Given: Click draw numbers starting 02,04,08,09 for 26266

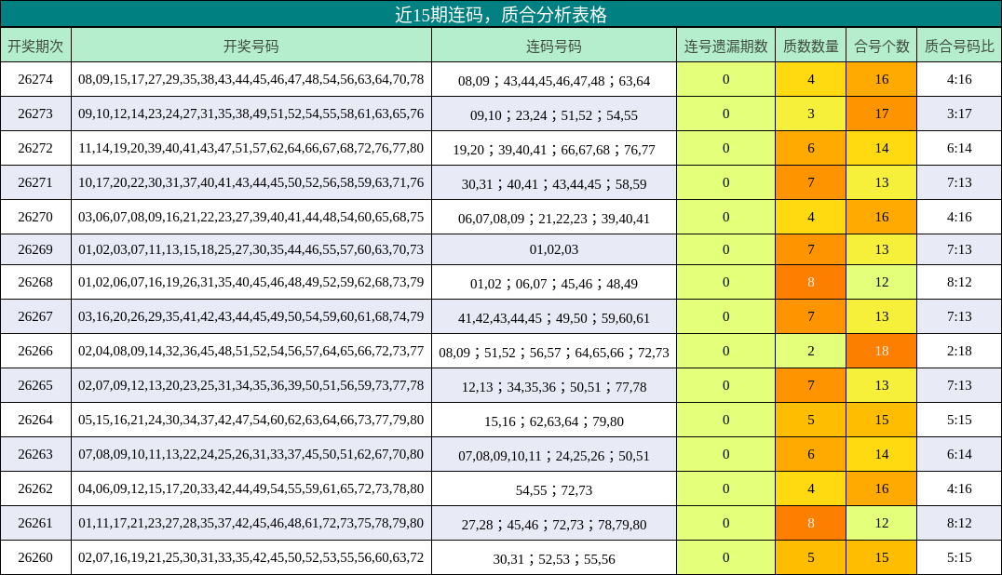Looking at the screenshot, I should 251,351.
